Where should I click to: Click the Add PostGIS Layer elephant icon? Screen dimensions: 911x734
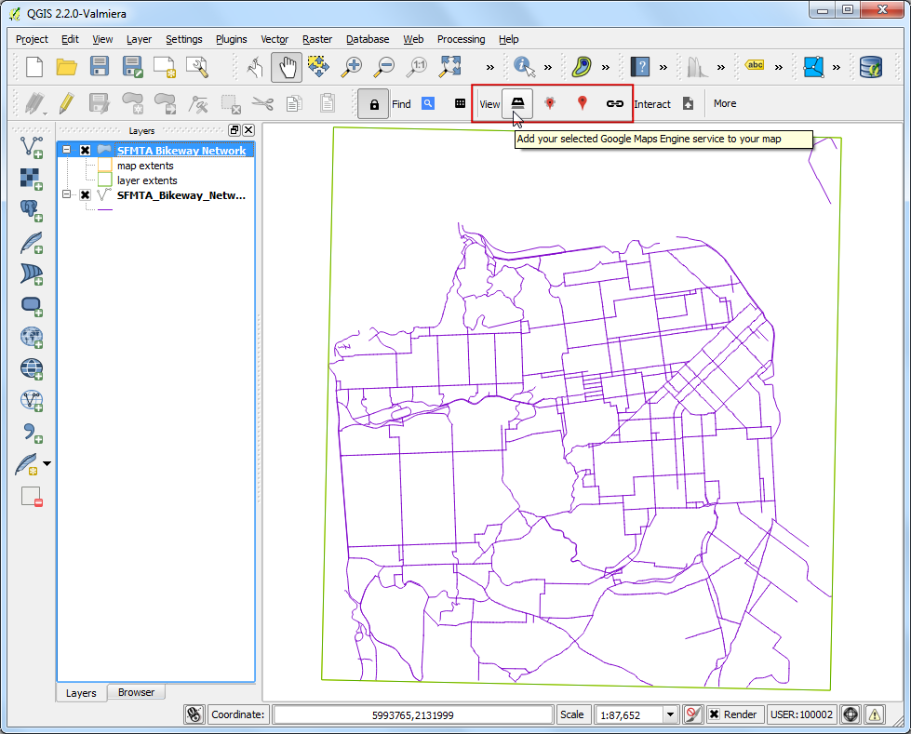coord(32,210)
